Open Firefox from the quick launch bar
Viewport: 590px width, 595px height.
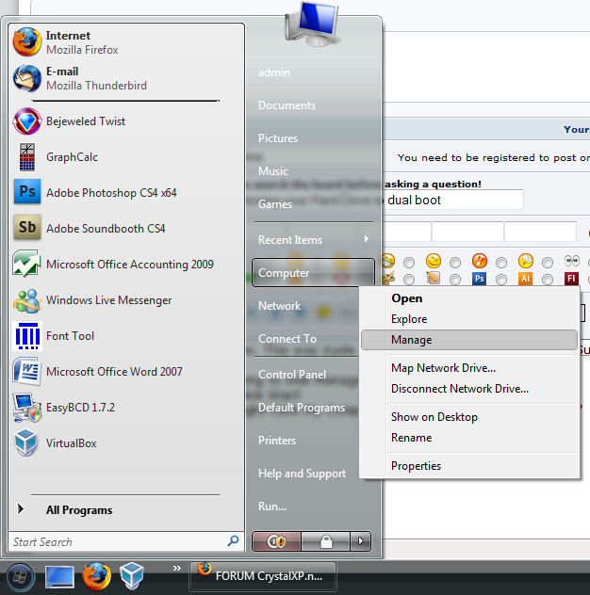[x=96, y=577]
